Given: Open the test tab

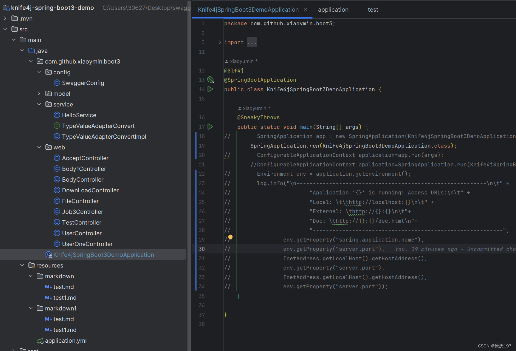Looking at the screenshot, I should pos(373,9).
